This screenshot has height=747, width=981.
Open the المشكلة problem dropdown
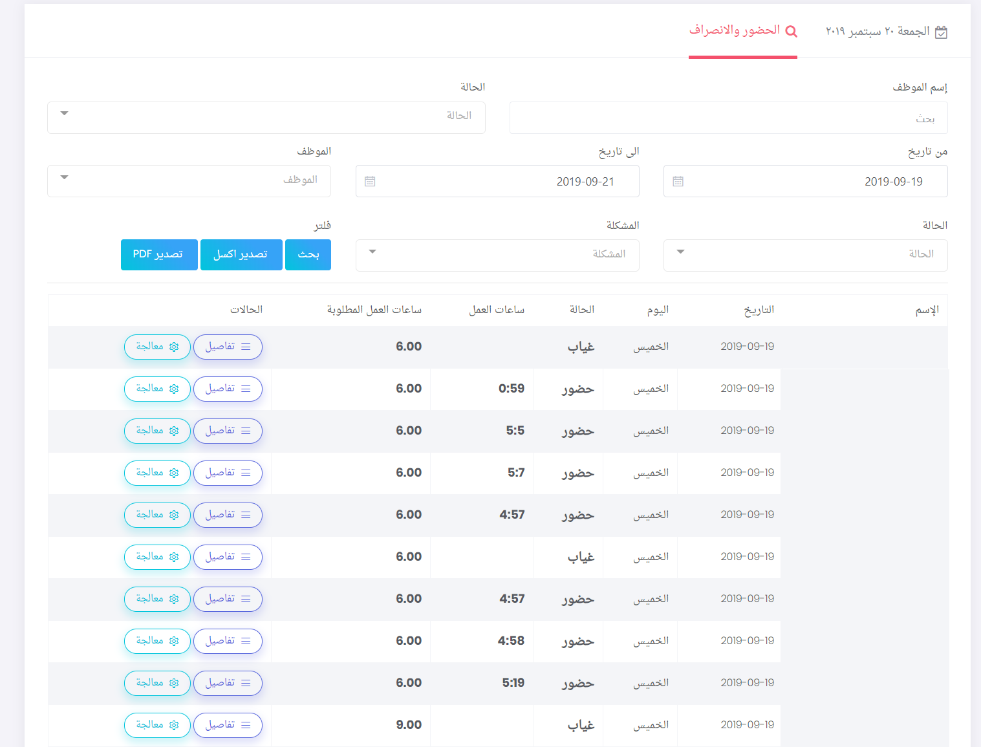click(x=497, y=255)
